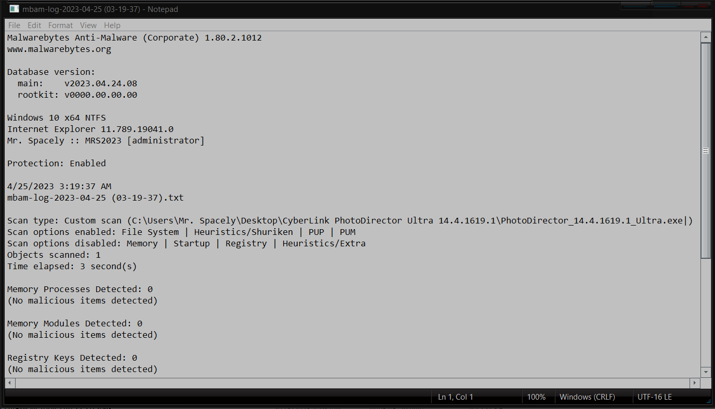The width and height of the screenshot is (715, 409).
Task: Place cursor in the Protection: Enabled line
Action: (57, 163)
